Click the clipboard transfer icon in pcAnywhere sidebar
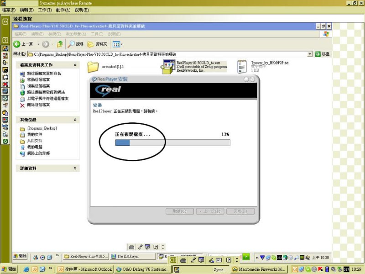The width and height of the screenshot is (365, 274). tap(5, 113)
